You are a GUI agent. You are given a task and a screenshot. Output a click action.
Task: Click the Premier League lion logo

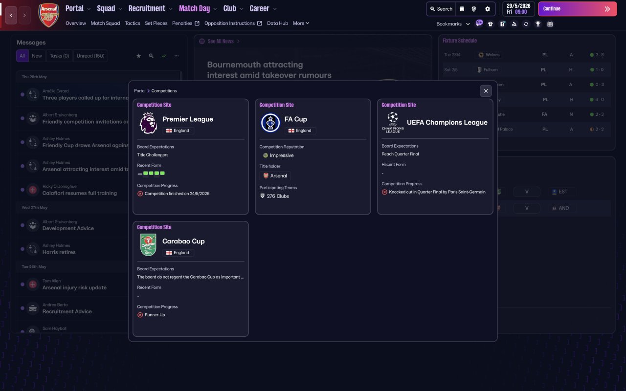coord(148,123)
